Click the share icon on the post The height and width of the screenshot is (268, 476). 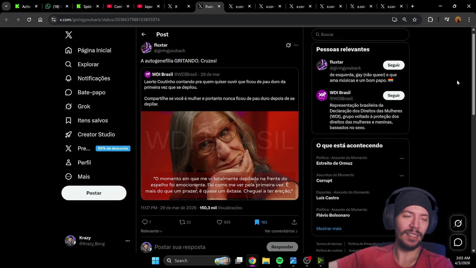[294, 222]
